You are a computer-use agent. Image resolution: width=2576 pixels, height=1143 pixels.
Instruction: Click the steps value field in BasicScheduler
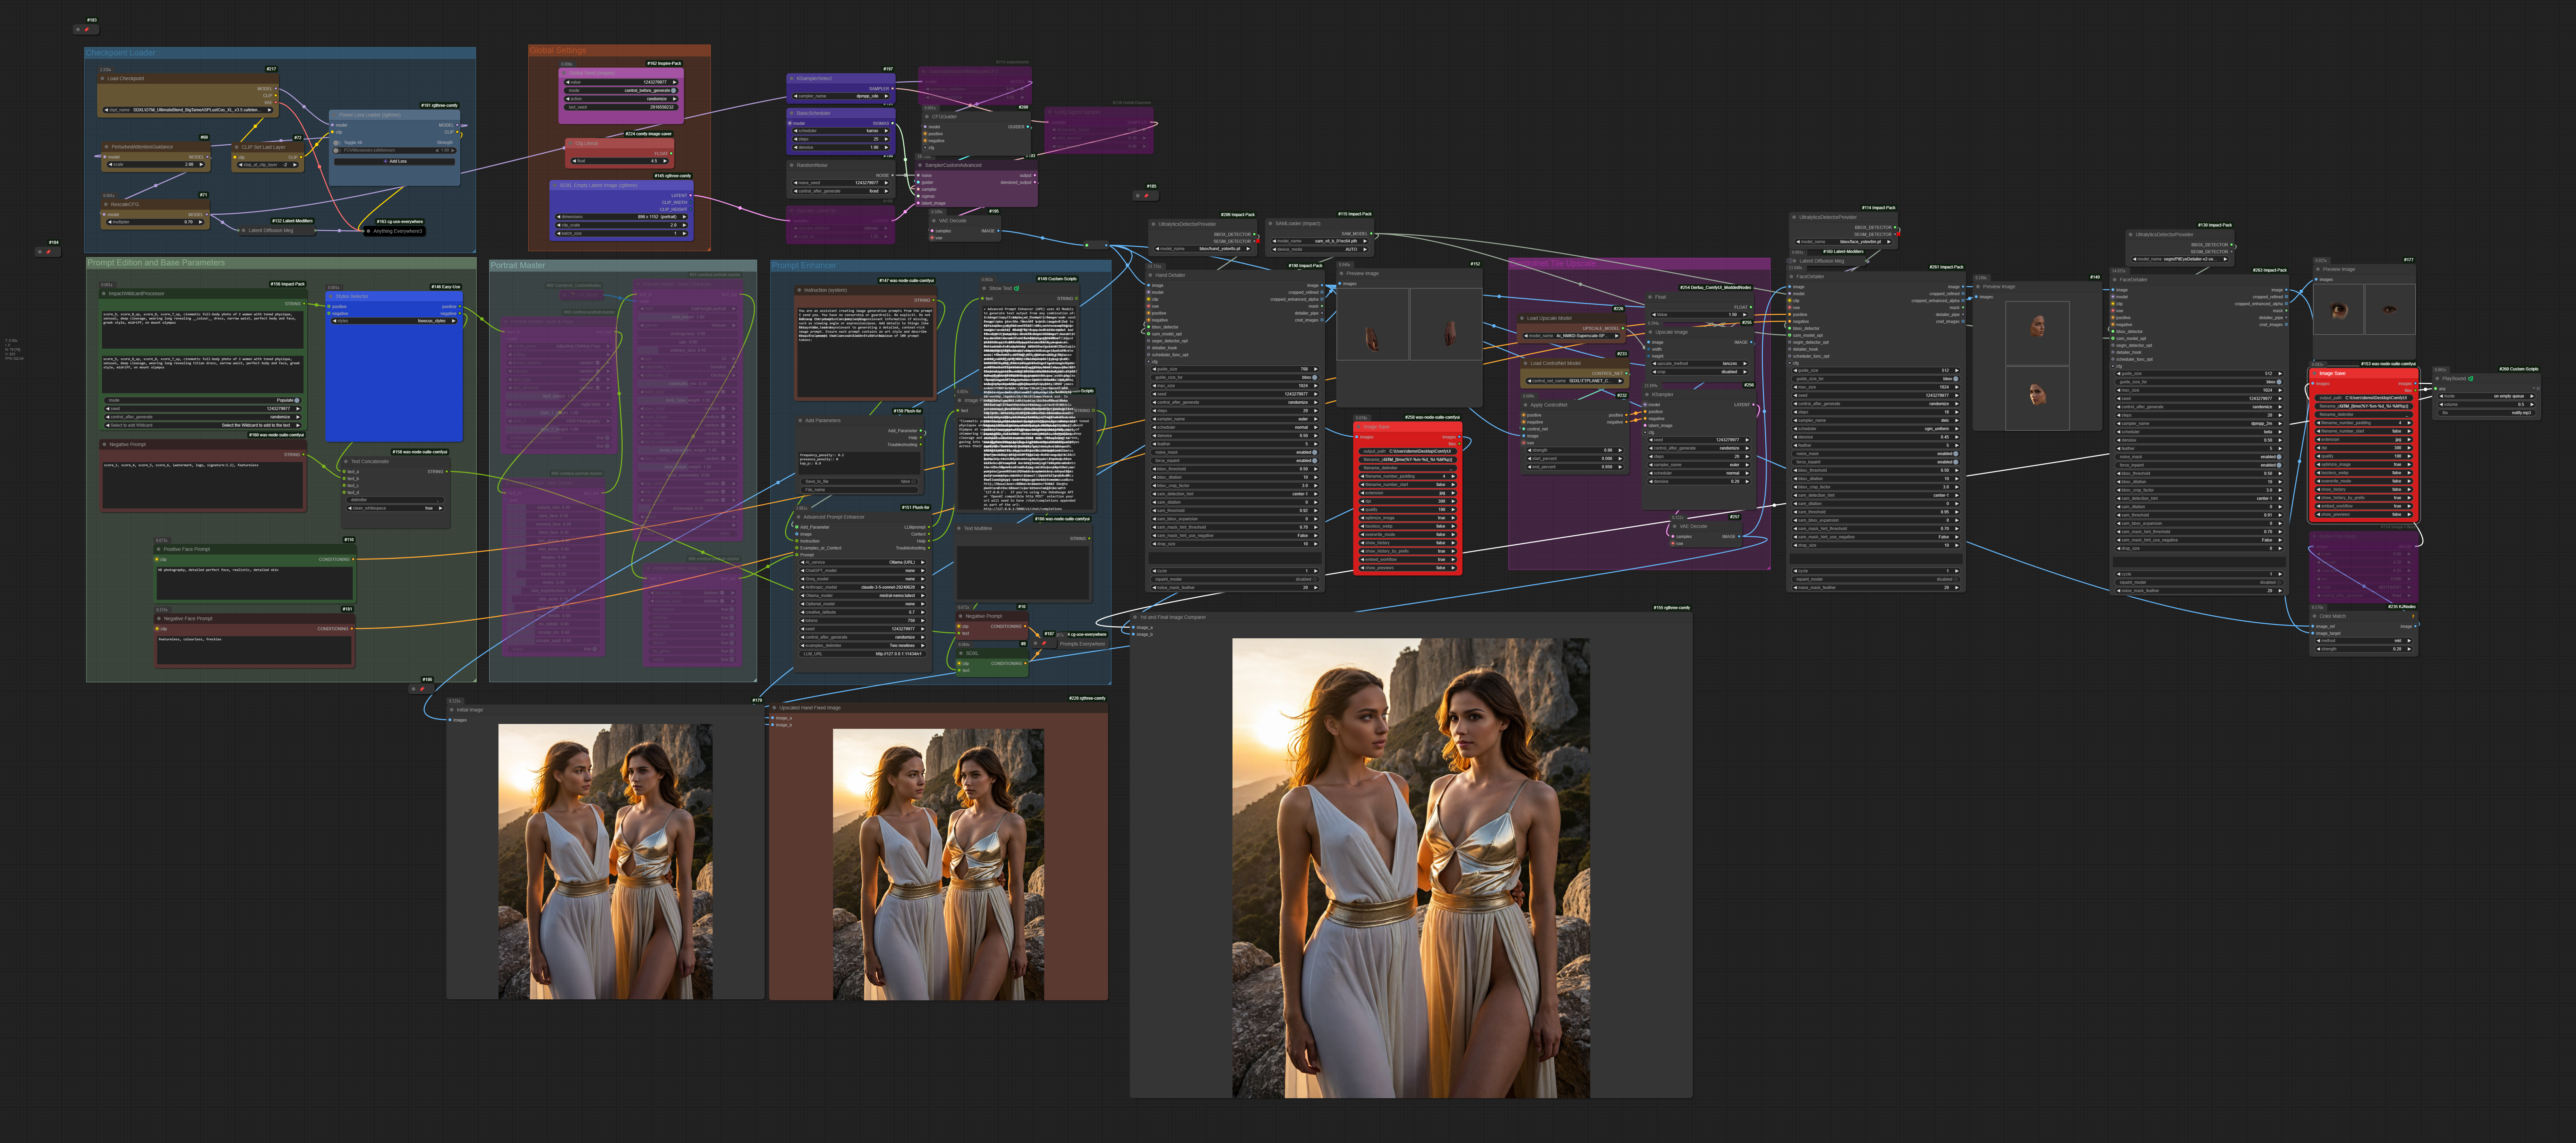click(x=841, y=139)
